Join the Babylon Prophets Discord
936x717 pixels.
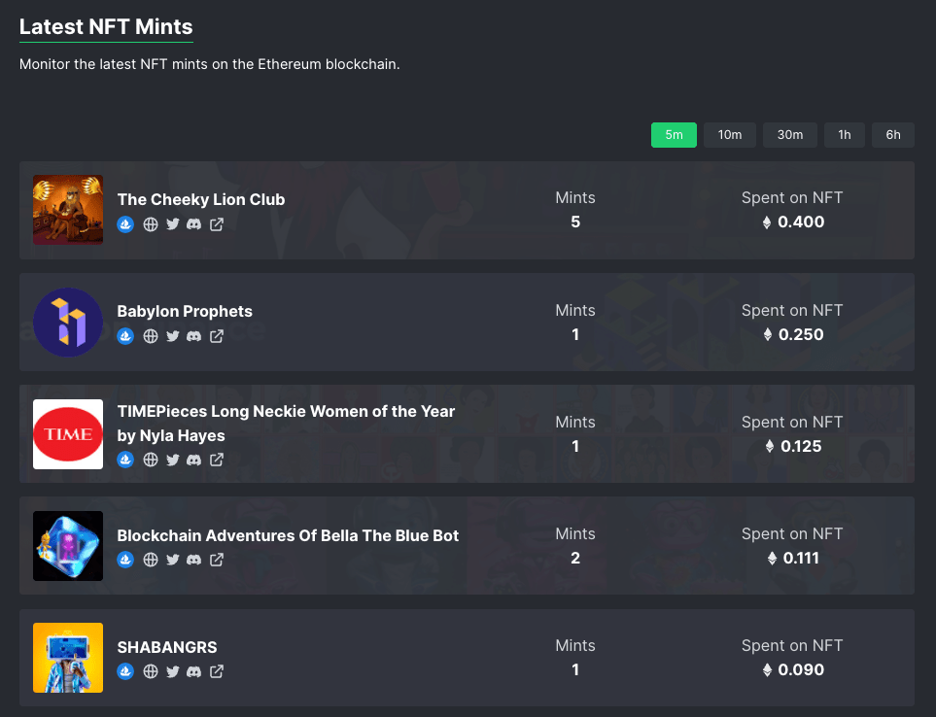[193, 336]
